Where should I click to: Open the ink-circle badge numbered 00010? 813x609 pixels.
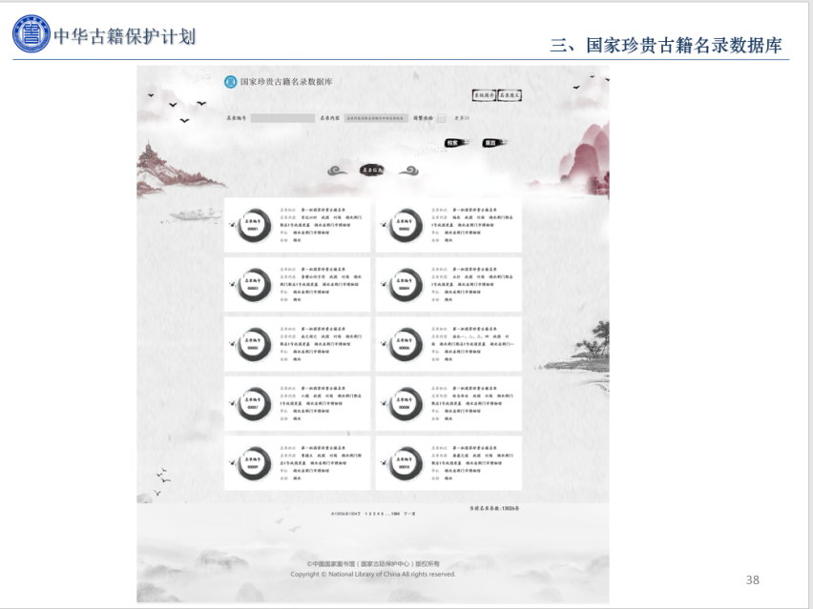tap(405, 462)
